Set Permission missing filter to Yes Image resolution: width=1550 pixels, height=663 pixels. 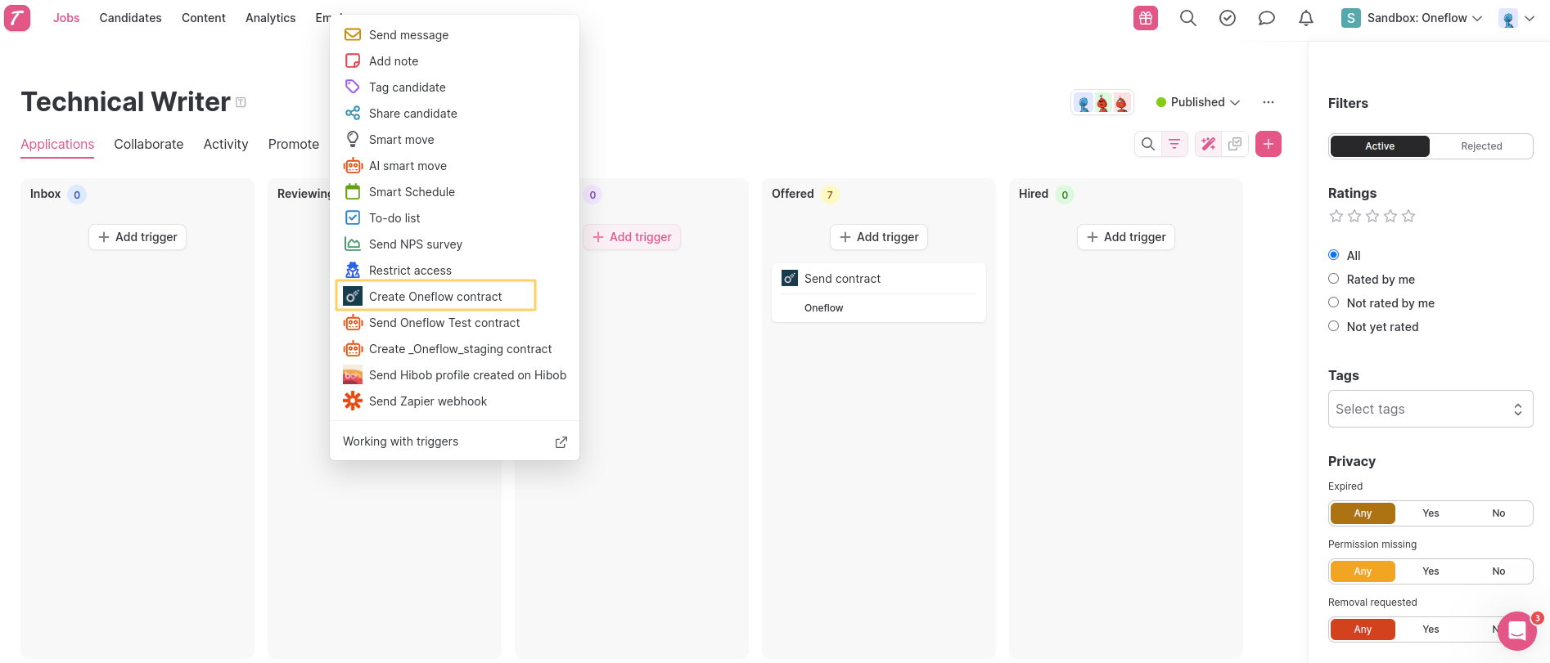coord(1431,571)
